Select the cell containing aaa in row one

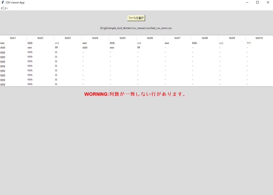[2, 43]
